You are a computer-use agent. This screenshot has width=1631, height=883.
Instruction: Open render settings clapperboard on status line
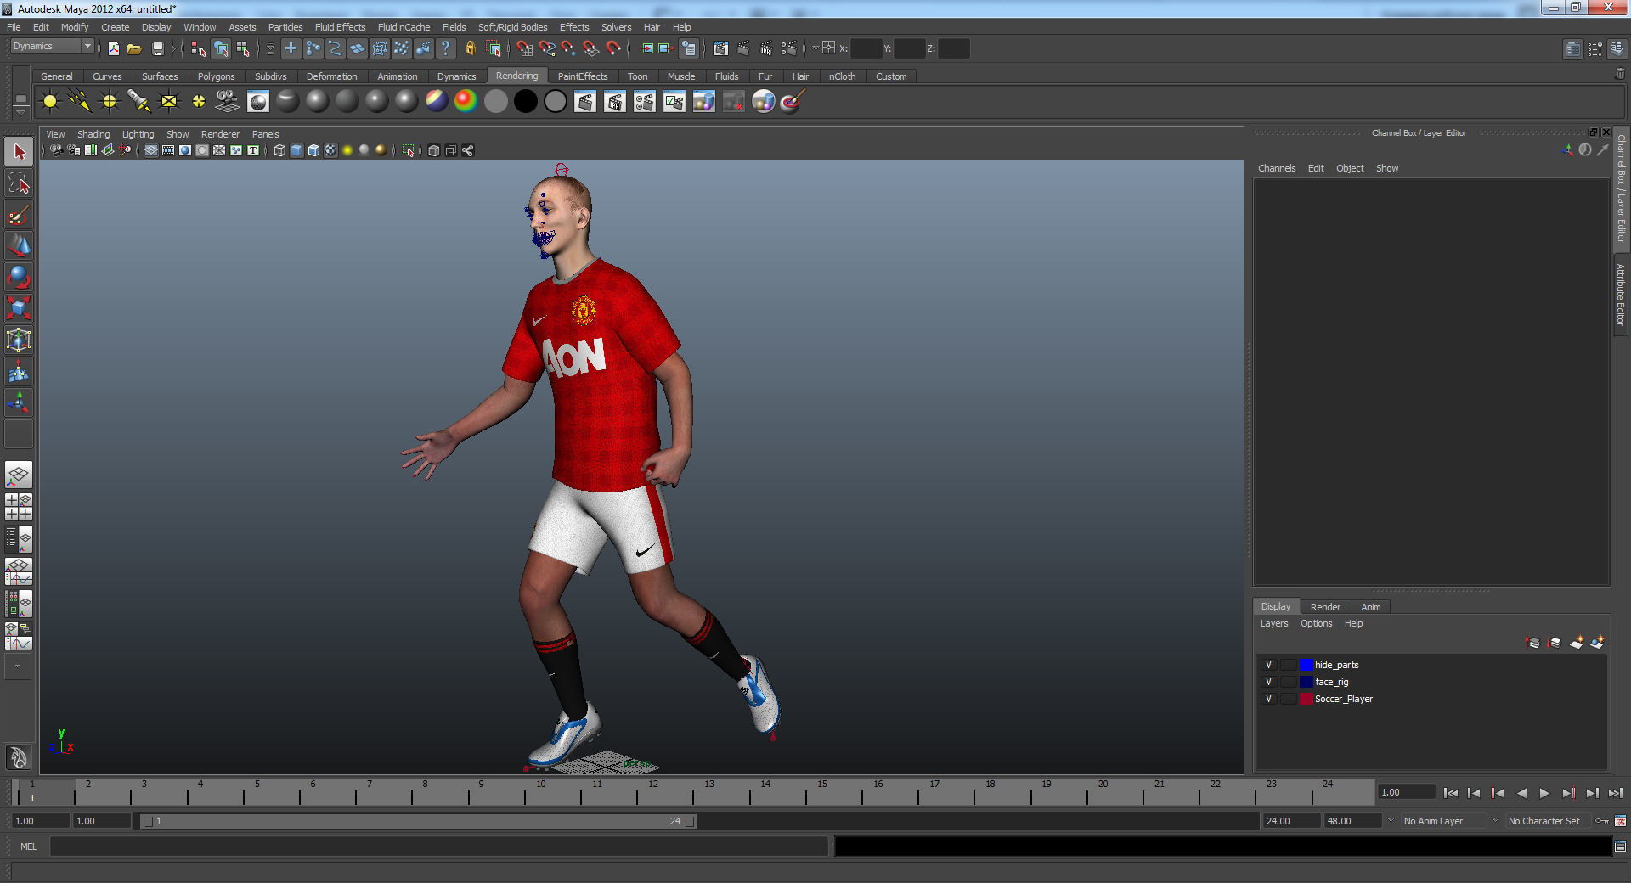pos(788,48)
